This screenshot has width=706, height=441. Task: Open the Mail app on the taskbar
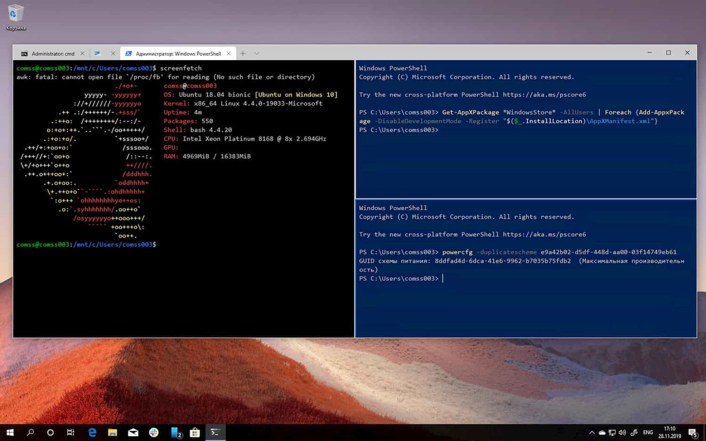click(x=133, y=432)
